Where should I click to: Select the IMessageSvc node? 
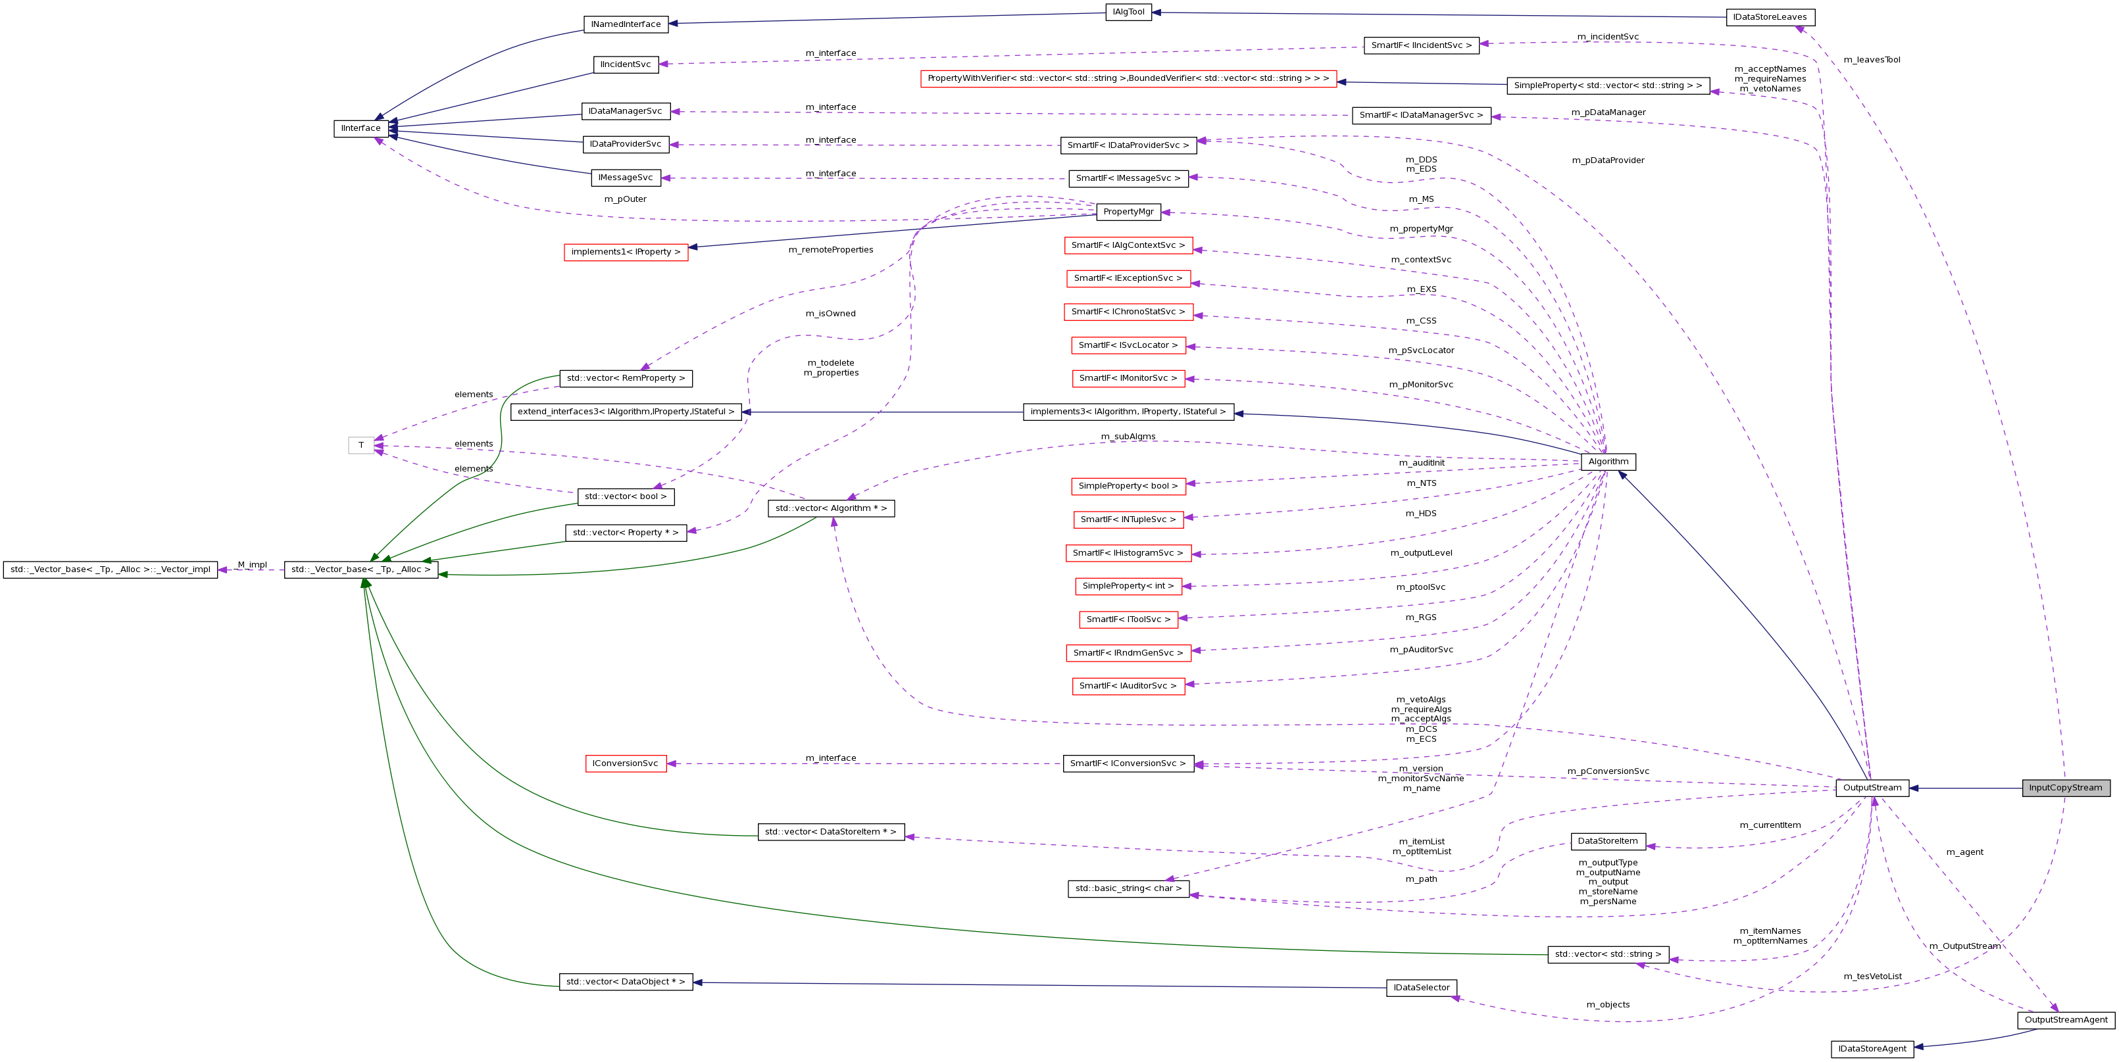(626, 176)
